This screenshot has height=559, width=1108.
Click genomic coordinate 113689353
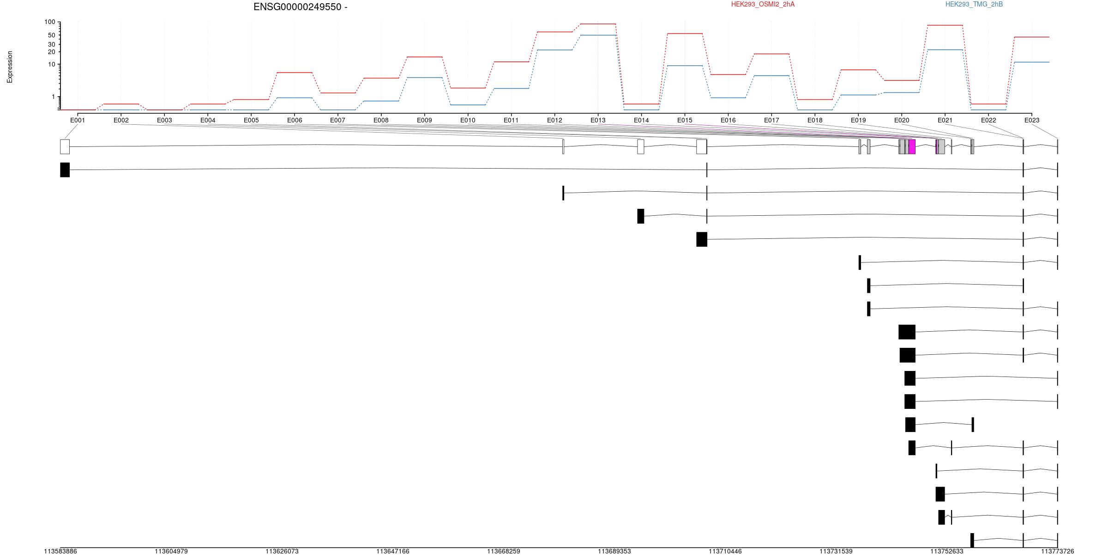tap(614, 551)
